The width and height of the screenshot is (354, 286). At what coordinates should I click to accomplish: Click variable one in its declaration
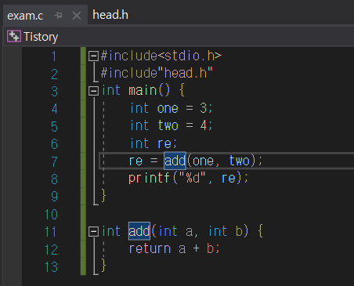click(168, 108)
